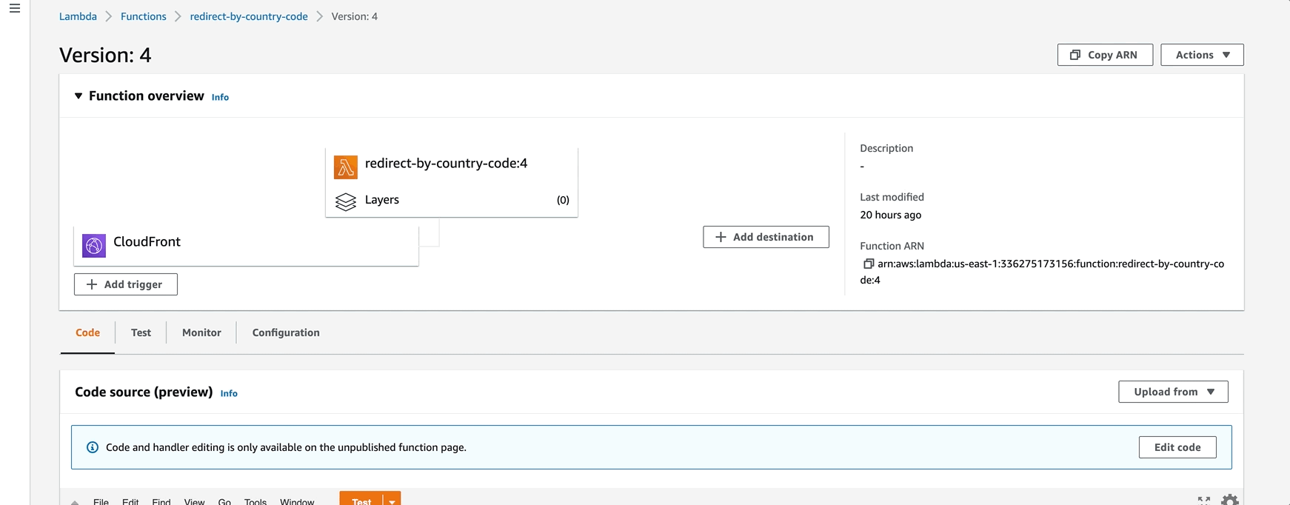Switch to the Code tab
The width and height of the screenshot is (1290, 505).
pos(87,332)
